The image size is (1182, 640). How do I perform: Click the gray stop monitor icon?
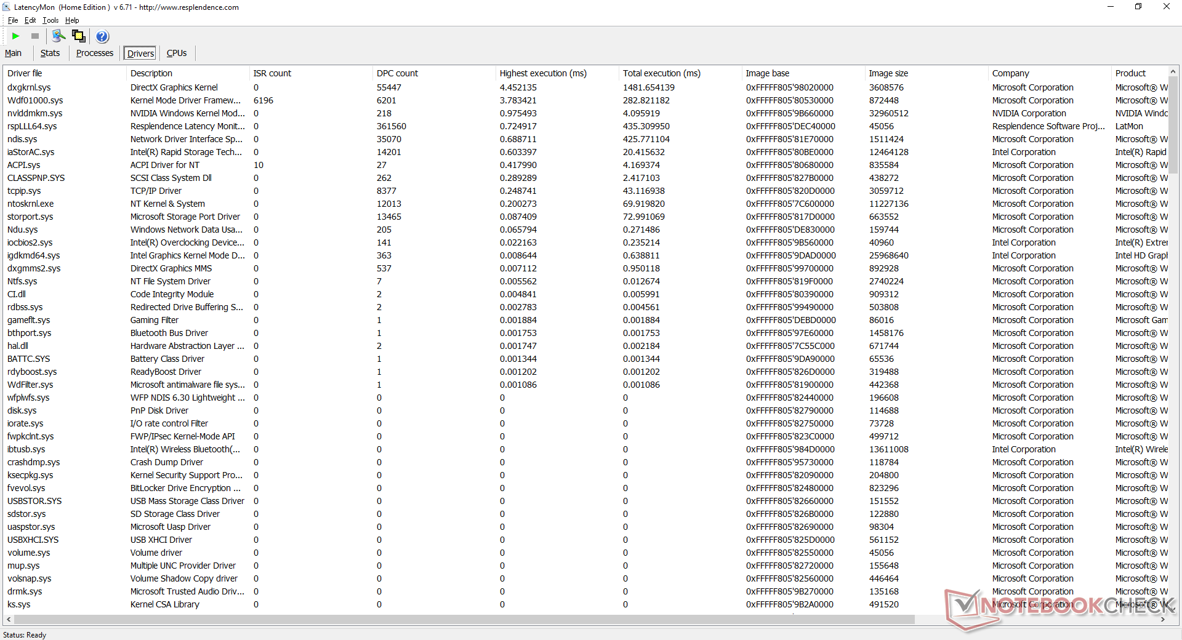pos(35,36)
